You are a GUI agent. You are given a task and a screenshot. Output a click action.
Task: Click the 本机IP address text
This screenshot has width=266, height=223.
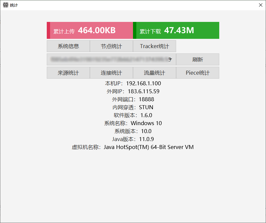tap(144, 83)
